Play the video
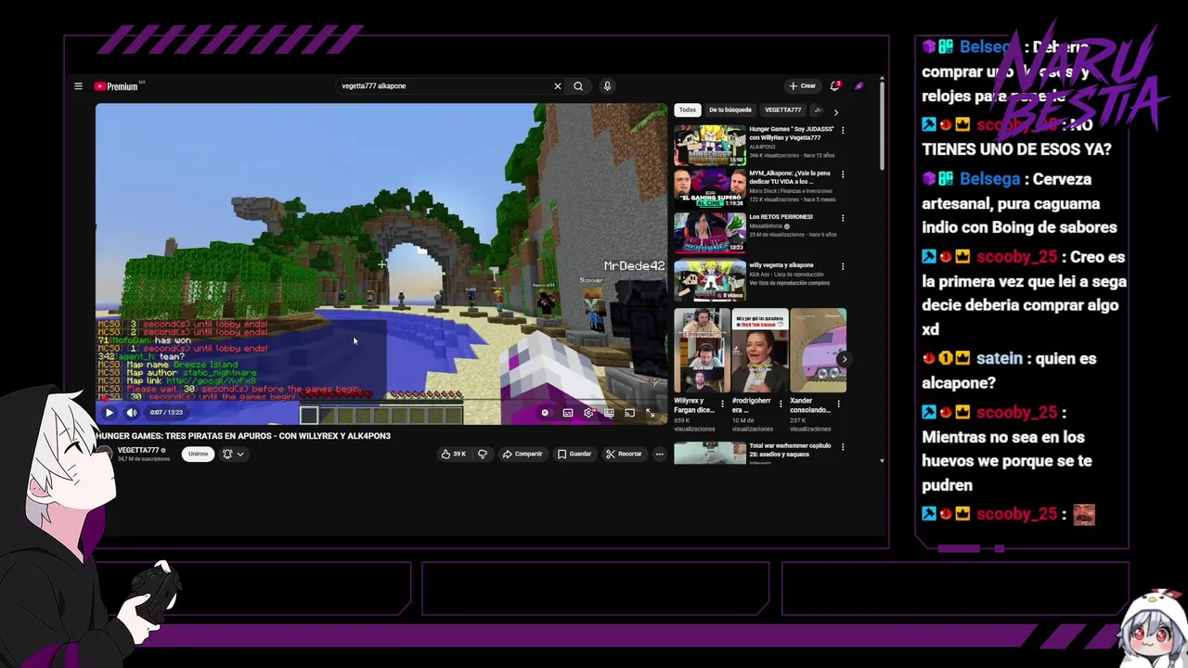The height and width of the screenshot is (668, 1188). click(110, 413)
